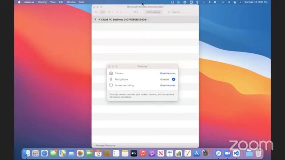Open Keynote from the Dock
The width and height of the screenshot is (285, 160).
170,153
